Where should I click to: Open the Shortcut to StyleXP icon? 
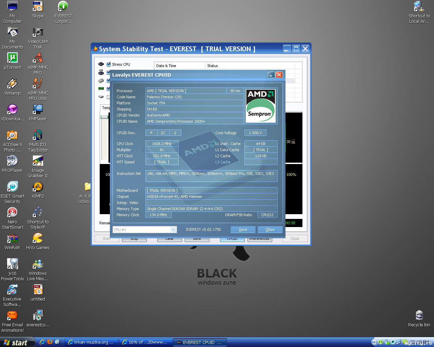pyautogui.click(x=38, y=218)
